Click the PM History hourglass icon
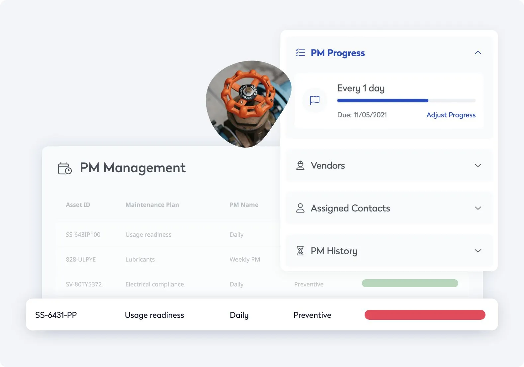 [x=300, y=251]
